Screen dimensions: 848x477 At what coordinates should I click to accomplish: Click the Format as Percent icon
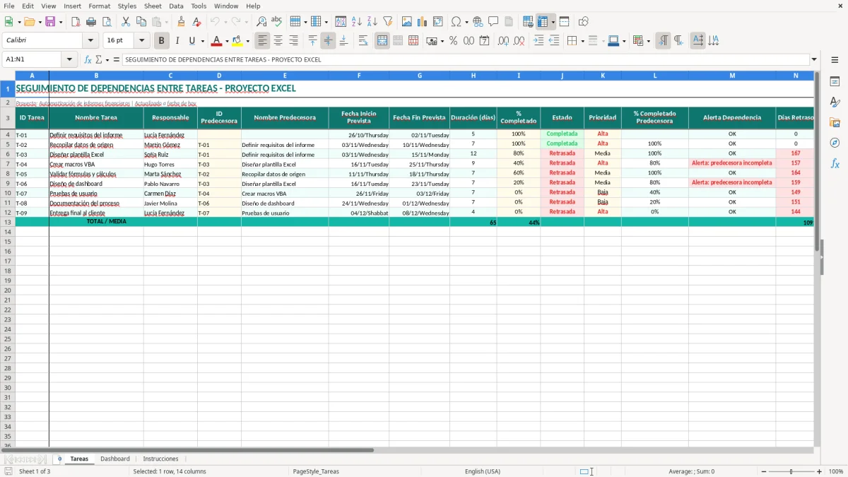coord(454,41)
